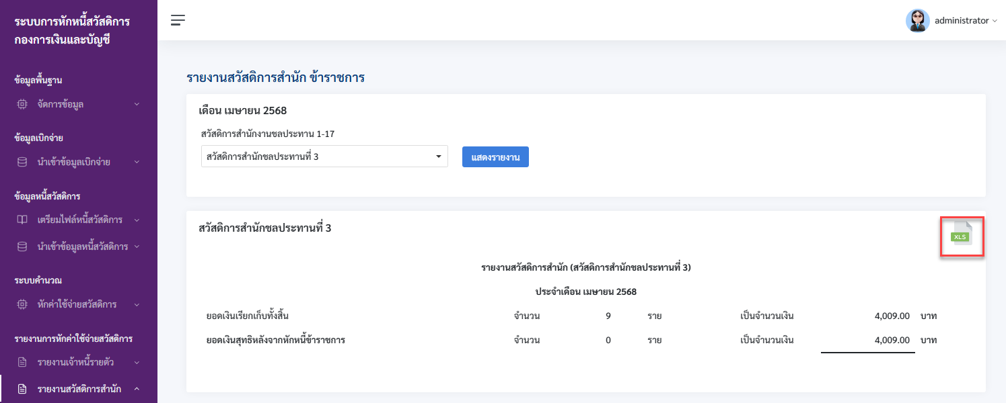This screenshot has height=403, width=1006.
Task: Select รายงานสวัสดิการสำนัก sidebar menu
Action: coord(79,389)
